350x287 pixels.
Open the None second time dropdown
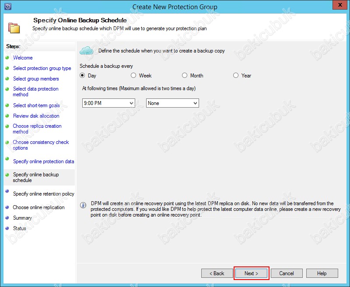(x=172, y=103)
